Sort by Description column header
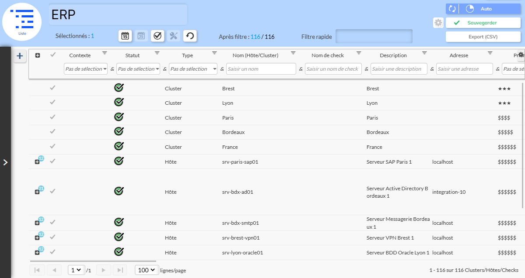525x278 pixels. click(x=393, y=55)
